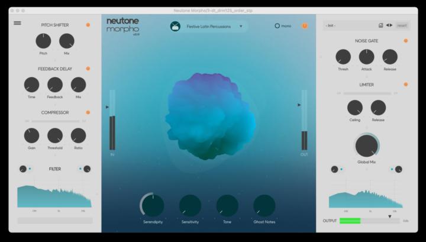426x242 pixels.
Task: Click the Init preset name field
Action: [x=350, y=25]
